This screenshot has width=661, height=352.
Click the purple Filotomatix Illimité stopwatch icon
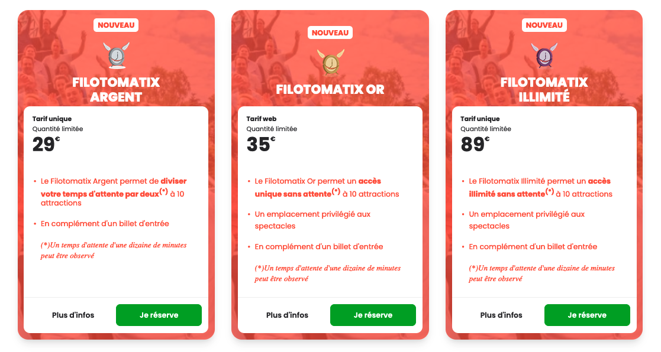544,56
